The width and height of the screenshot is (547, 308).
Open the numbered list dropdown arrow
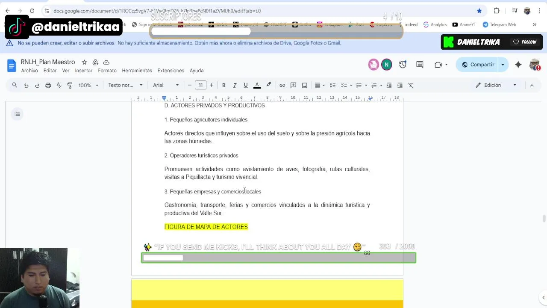(x=381, y=85)
